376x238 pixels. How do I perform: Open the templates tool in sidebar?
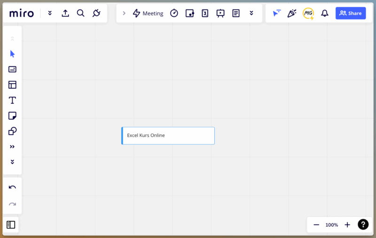[x=12, y=84]
